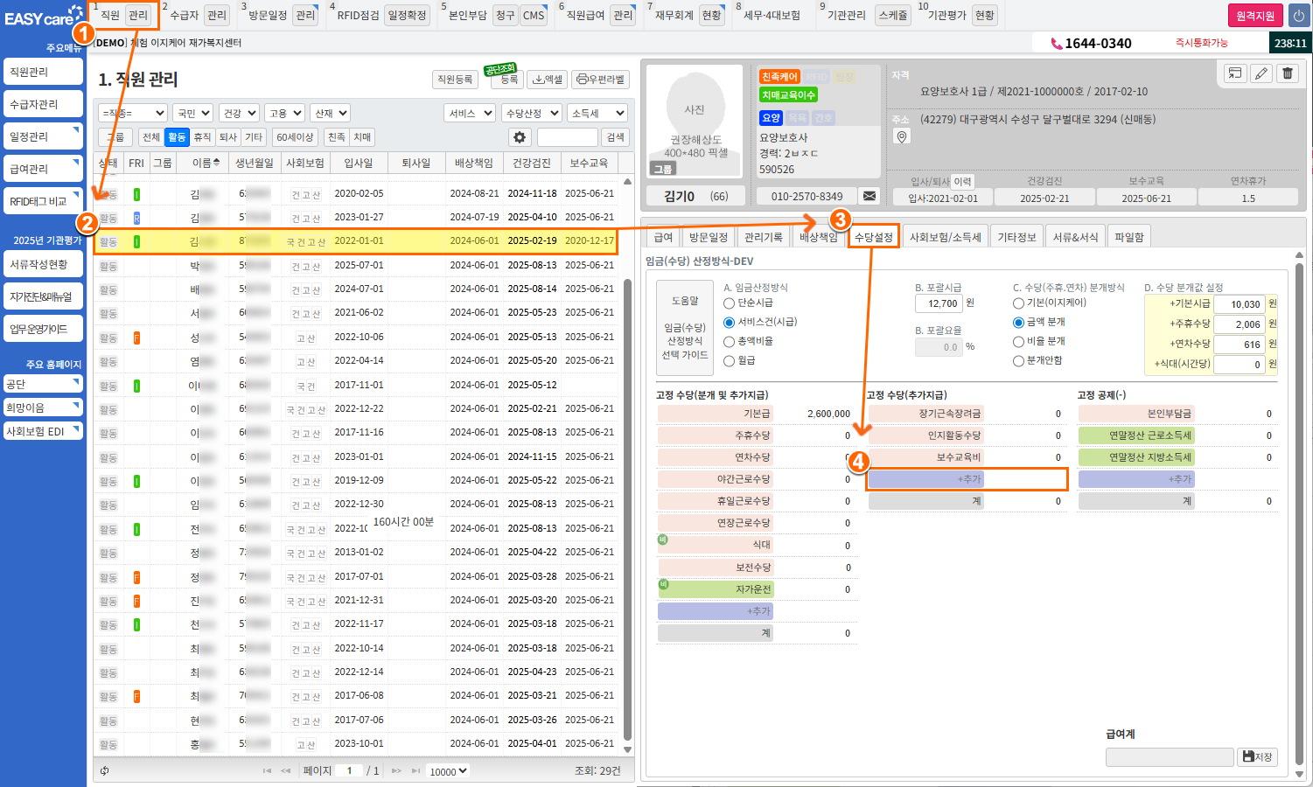Open the =직종= job type dropdown
The height and width of the screenshot is (787, 1313).
click(x=133, y=113)
